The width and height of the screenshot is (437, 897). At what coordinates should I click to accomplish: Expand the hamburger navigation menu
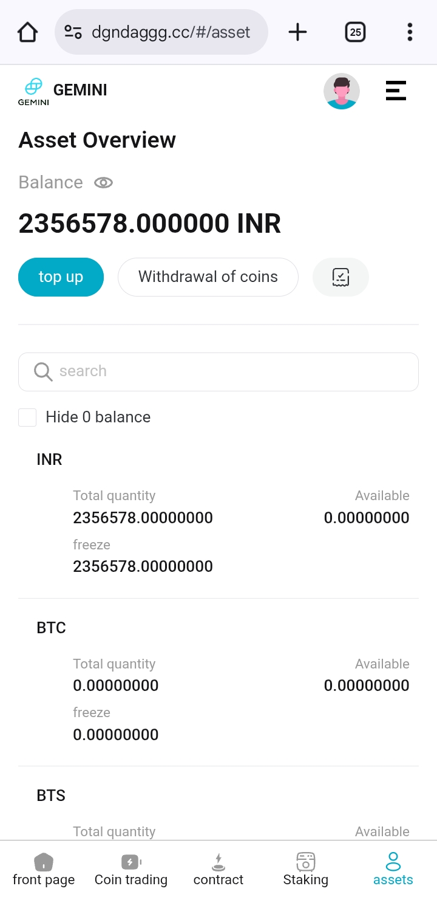(x=396, y=91)
